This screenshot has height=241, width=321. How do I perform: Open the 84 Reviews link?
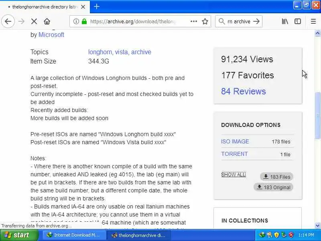244,92
